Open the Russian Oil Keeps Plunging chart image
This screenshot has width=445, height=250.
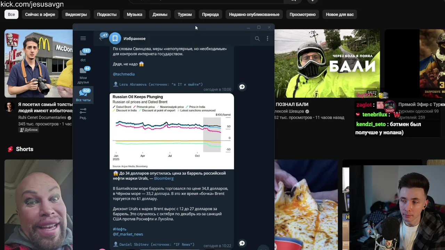pos(172,131)
